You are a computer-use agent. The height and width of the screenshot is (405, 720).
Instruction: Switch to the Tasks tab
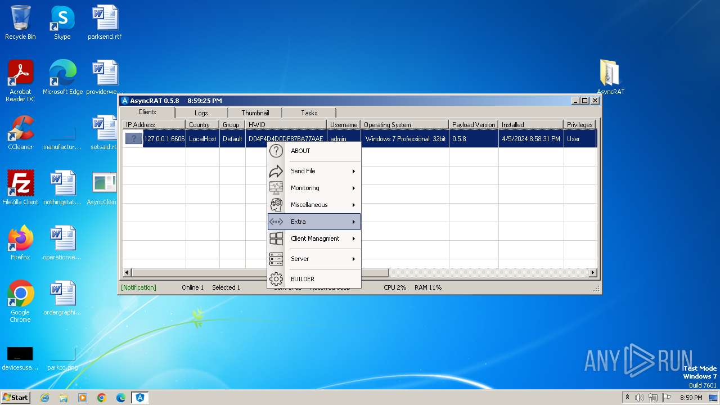(x=309, y=113)
